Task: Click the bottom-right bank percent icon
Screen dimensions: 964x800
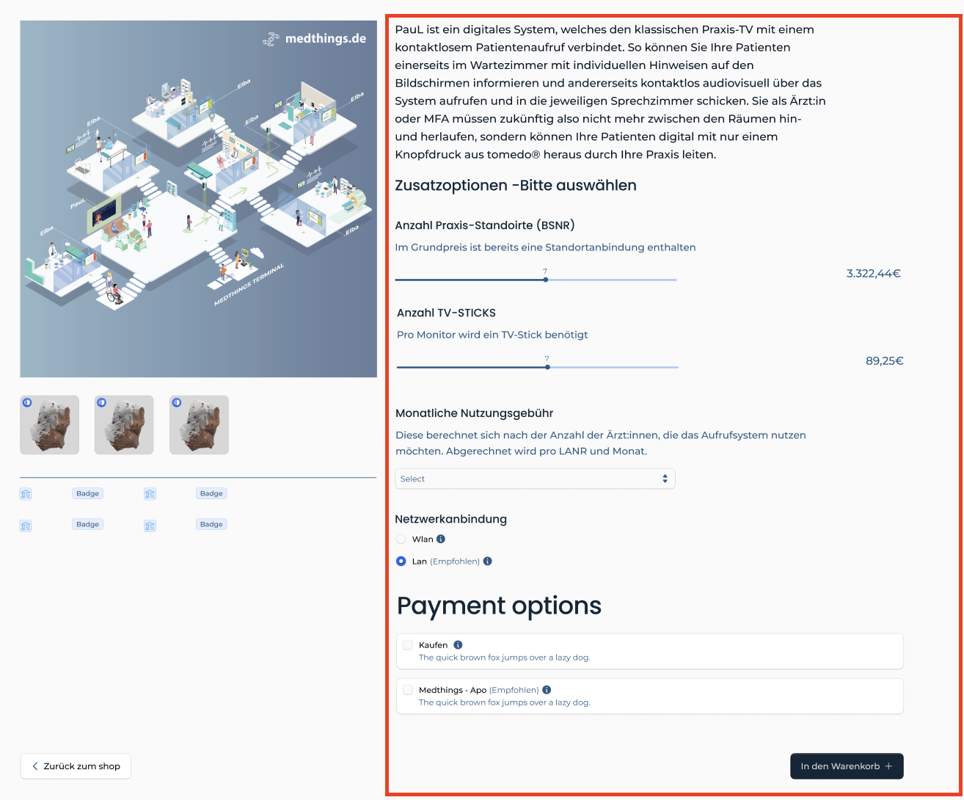Action: [150, 526]
